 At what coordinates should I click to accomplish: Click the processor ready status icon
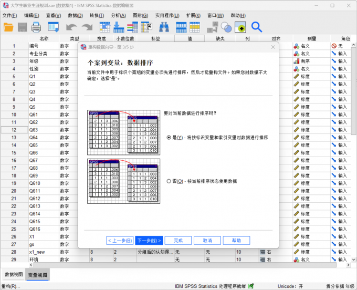(x=251, y=286)
